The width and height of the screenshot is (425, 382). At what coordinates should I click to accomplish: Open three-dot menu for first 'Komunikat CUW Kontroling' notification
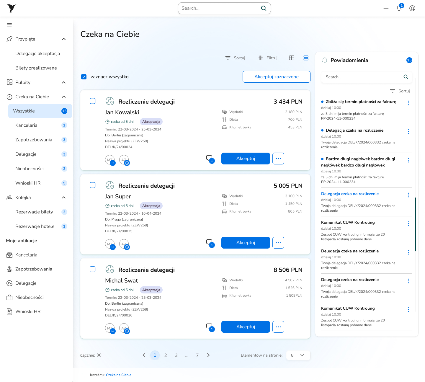[x=408, y=223]
